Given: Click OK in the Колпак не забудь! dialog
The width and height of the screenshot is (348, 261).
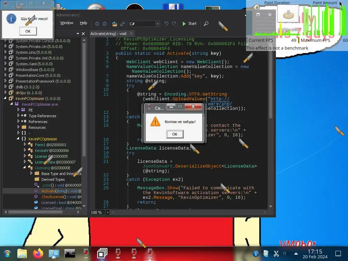Looking at the screenshot, I should 175,134.
